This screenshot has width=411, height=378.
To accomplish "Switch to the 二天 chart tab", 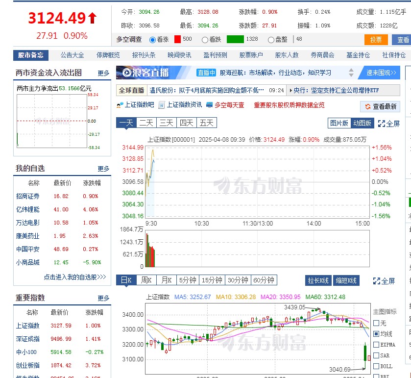I will click(146, 123).
